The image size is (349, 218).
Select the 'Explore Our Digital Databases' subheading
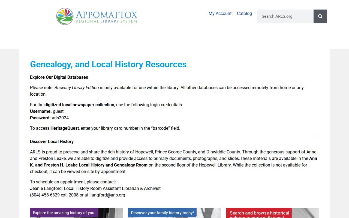coord(59,77)
